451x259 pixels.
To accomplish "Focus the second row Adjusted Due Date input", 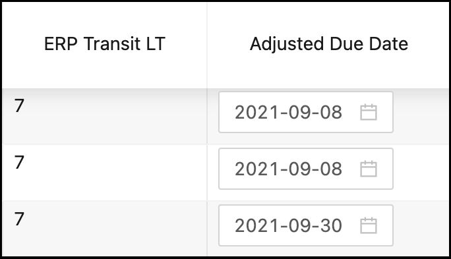I will (x=306, y=169).
